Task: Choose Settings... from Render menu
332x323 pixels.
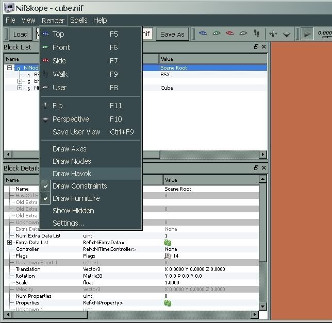Action: click(x=68, y=223)
